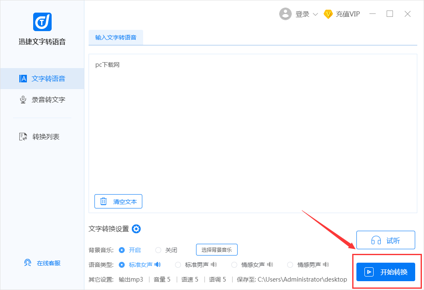Click the speaker icon next to 情感女声

tap(270, 265)
